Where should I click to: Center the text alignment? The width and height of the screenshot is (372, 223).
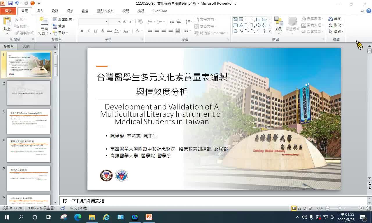tap(157, 31)
